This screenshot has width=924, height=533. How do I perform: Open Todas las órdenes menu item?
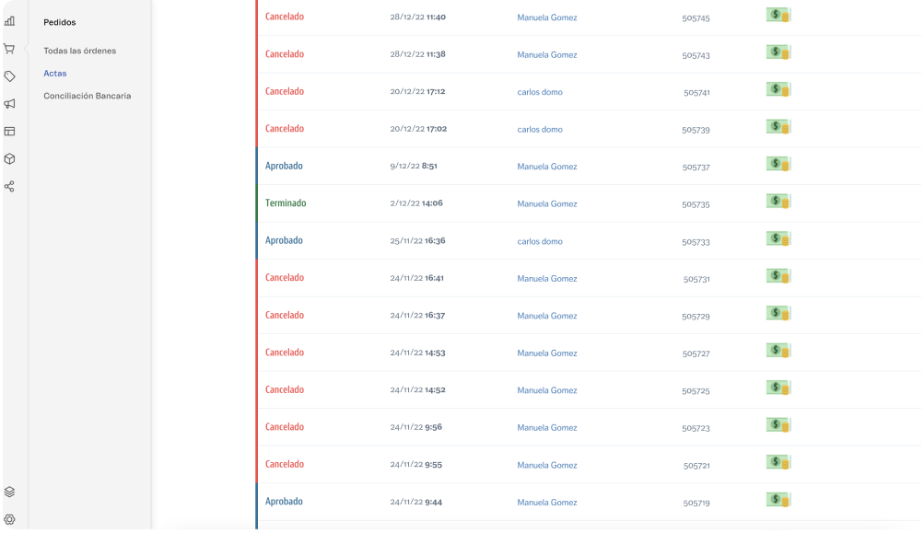(80, 51)
